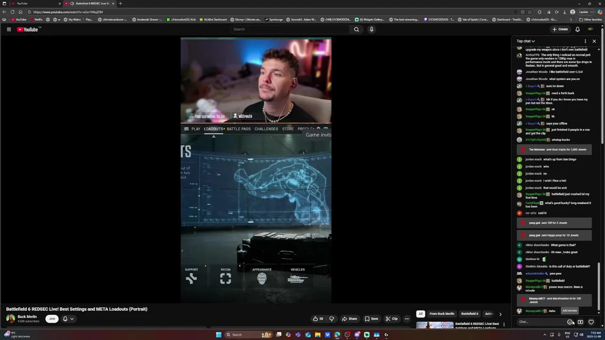This screenshot has height=340, width=605.
Task: Open the taskbar weather widget
Action: click(17, 335)
